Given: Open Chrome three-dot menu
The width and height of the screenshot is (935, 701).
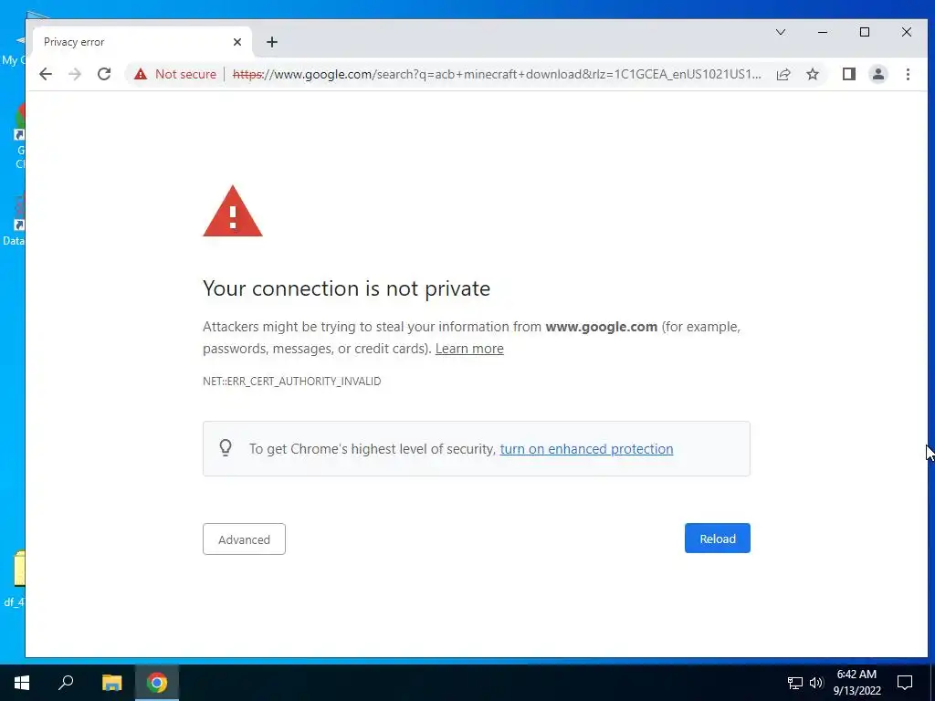Looking at the screenshot, I should 908,74.
